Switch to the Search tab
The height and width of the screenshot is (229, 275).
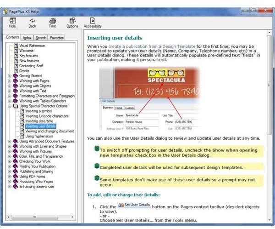tap(41, 38)
